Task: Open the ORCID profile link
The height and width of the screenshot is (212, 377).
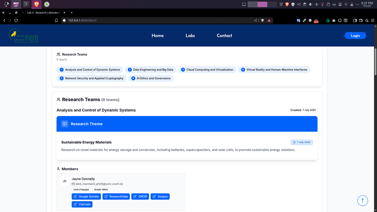Action: pyautogui.click(x=140, y=197)
